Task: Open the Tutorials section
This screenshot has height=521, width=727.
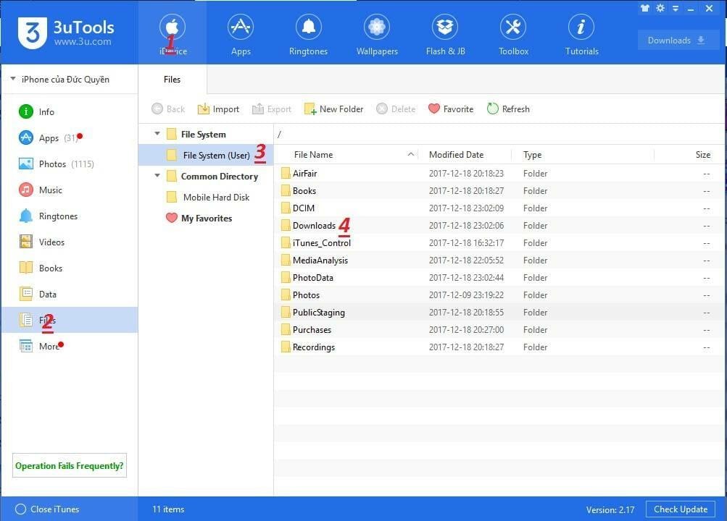Action: point(581,34)
